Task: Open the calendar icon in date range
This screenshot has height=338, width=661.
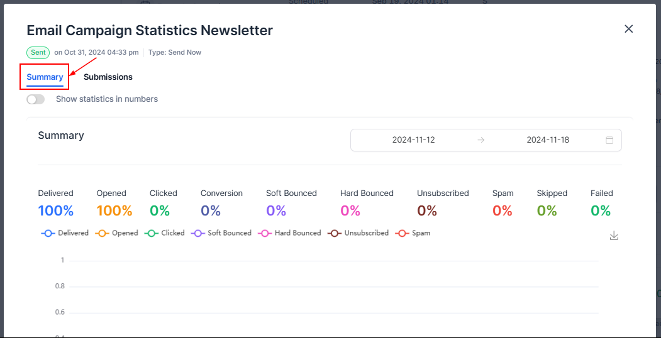Action: click(609, 140)
